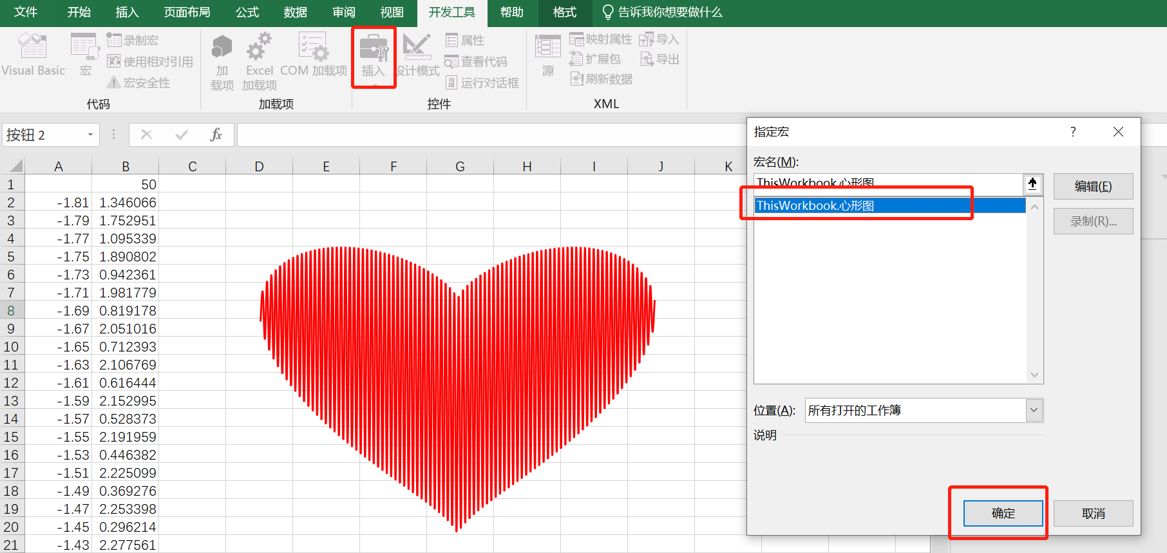Click Expansion Packs (扩展包)
This screenshot has width=1167, height=553.
tap(595, 59)
